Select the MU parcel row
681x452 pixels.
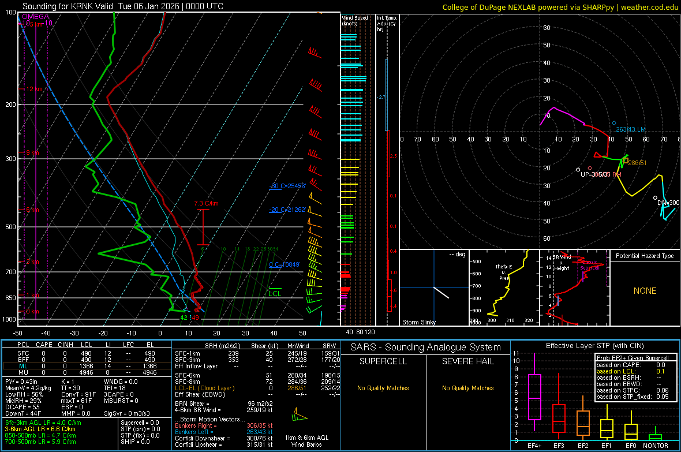coord(86,372)
